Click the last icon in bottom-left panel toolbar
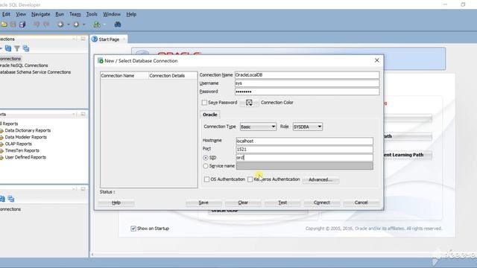This screenshot has width=477, height=268. point(11,199)
